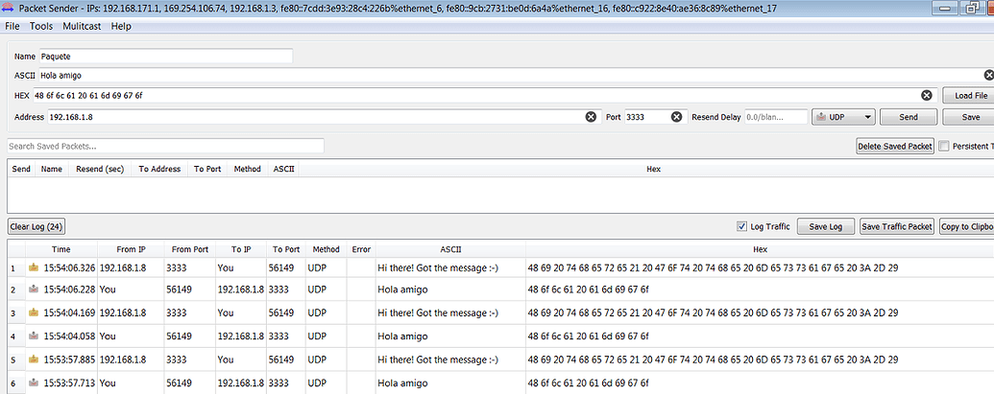Clear the Address field with its X icon
The height and width of the screenshot is (394, 994).
(591, 117)
